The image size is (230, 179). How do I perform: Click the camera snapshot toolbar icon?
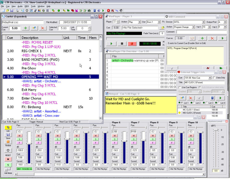click(x=89, y=10)
